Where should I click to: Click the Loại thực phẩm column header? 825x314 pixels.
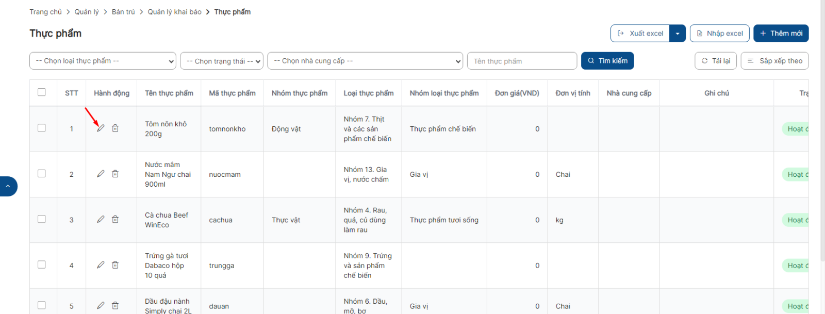(x=369, y=93)
